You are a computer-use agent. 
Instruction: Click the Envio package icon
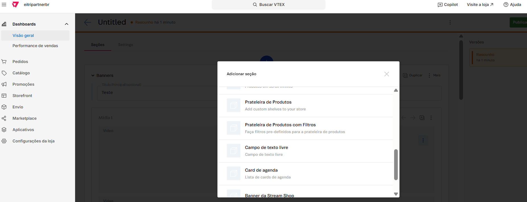pyautogui.click(x=4, y=107)
